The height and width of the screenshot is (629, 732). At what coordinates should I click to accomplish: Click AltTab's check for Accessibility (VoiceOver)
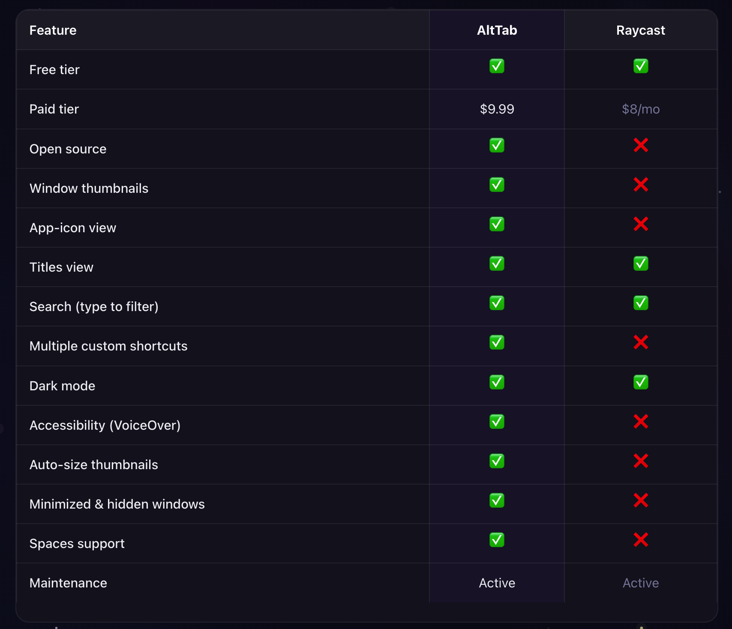497,422
